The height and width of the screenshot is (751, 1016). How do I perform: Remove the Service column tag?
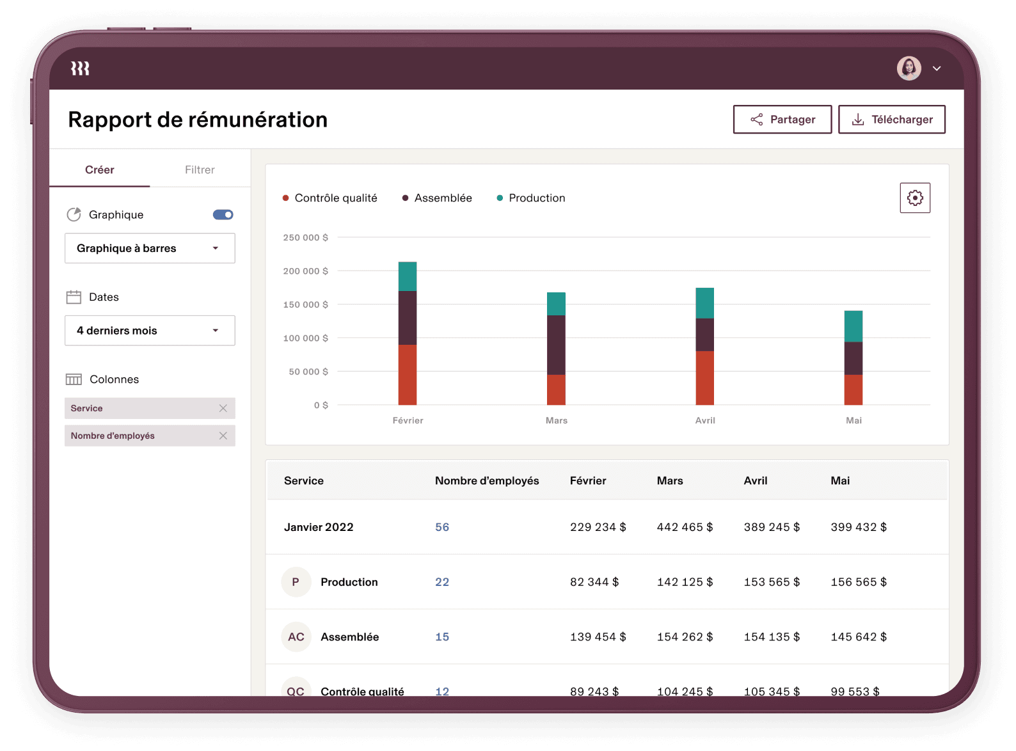(223, 408)
